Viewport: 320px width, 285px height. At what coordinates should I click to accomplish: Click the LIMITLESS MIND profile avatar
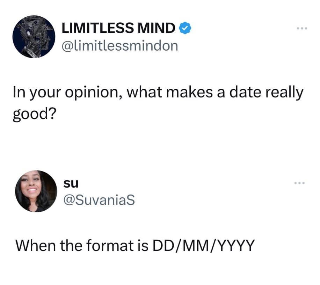point(34,36)
